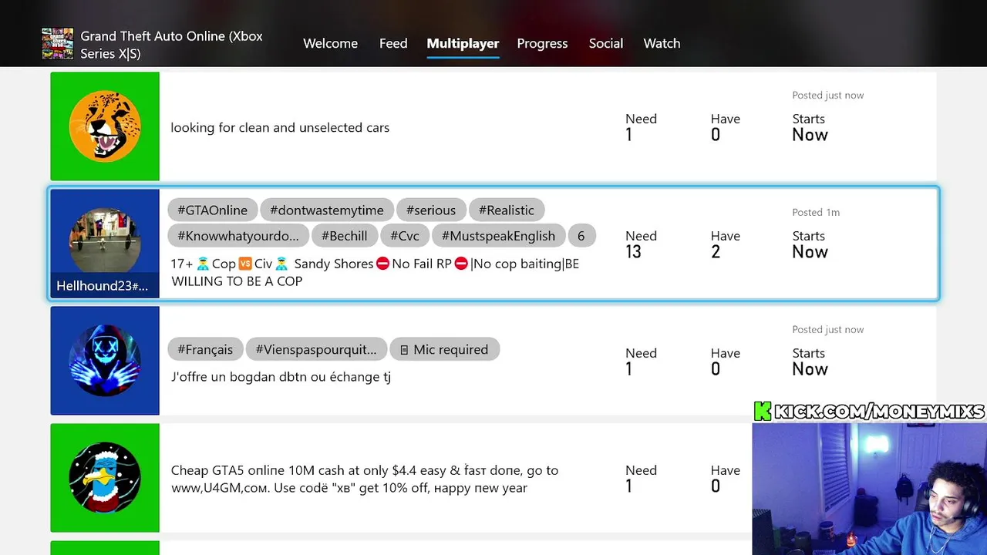
Task: Click 'Starts Now' on the clean cars post
Action: 810,127
